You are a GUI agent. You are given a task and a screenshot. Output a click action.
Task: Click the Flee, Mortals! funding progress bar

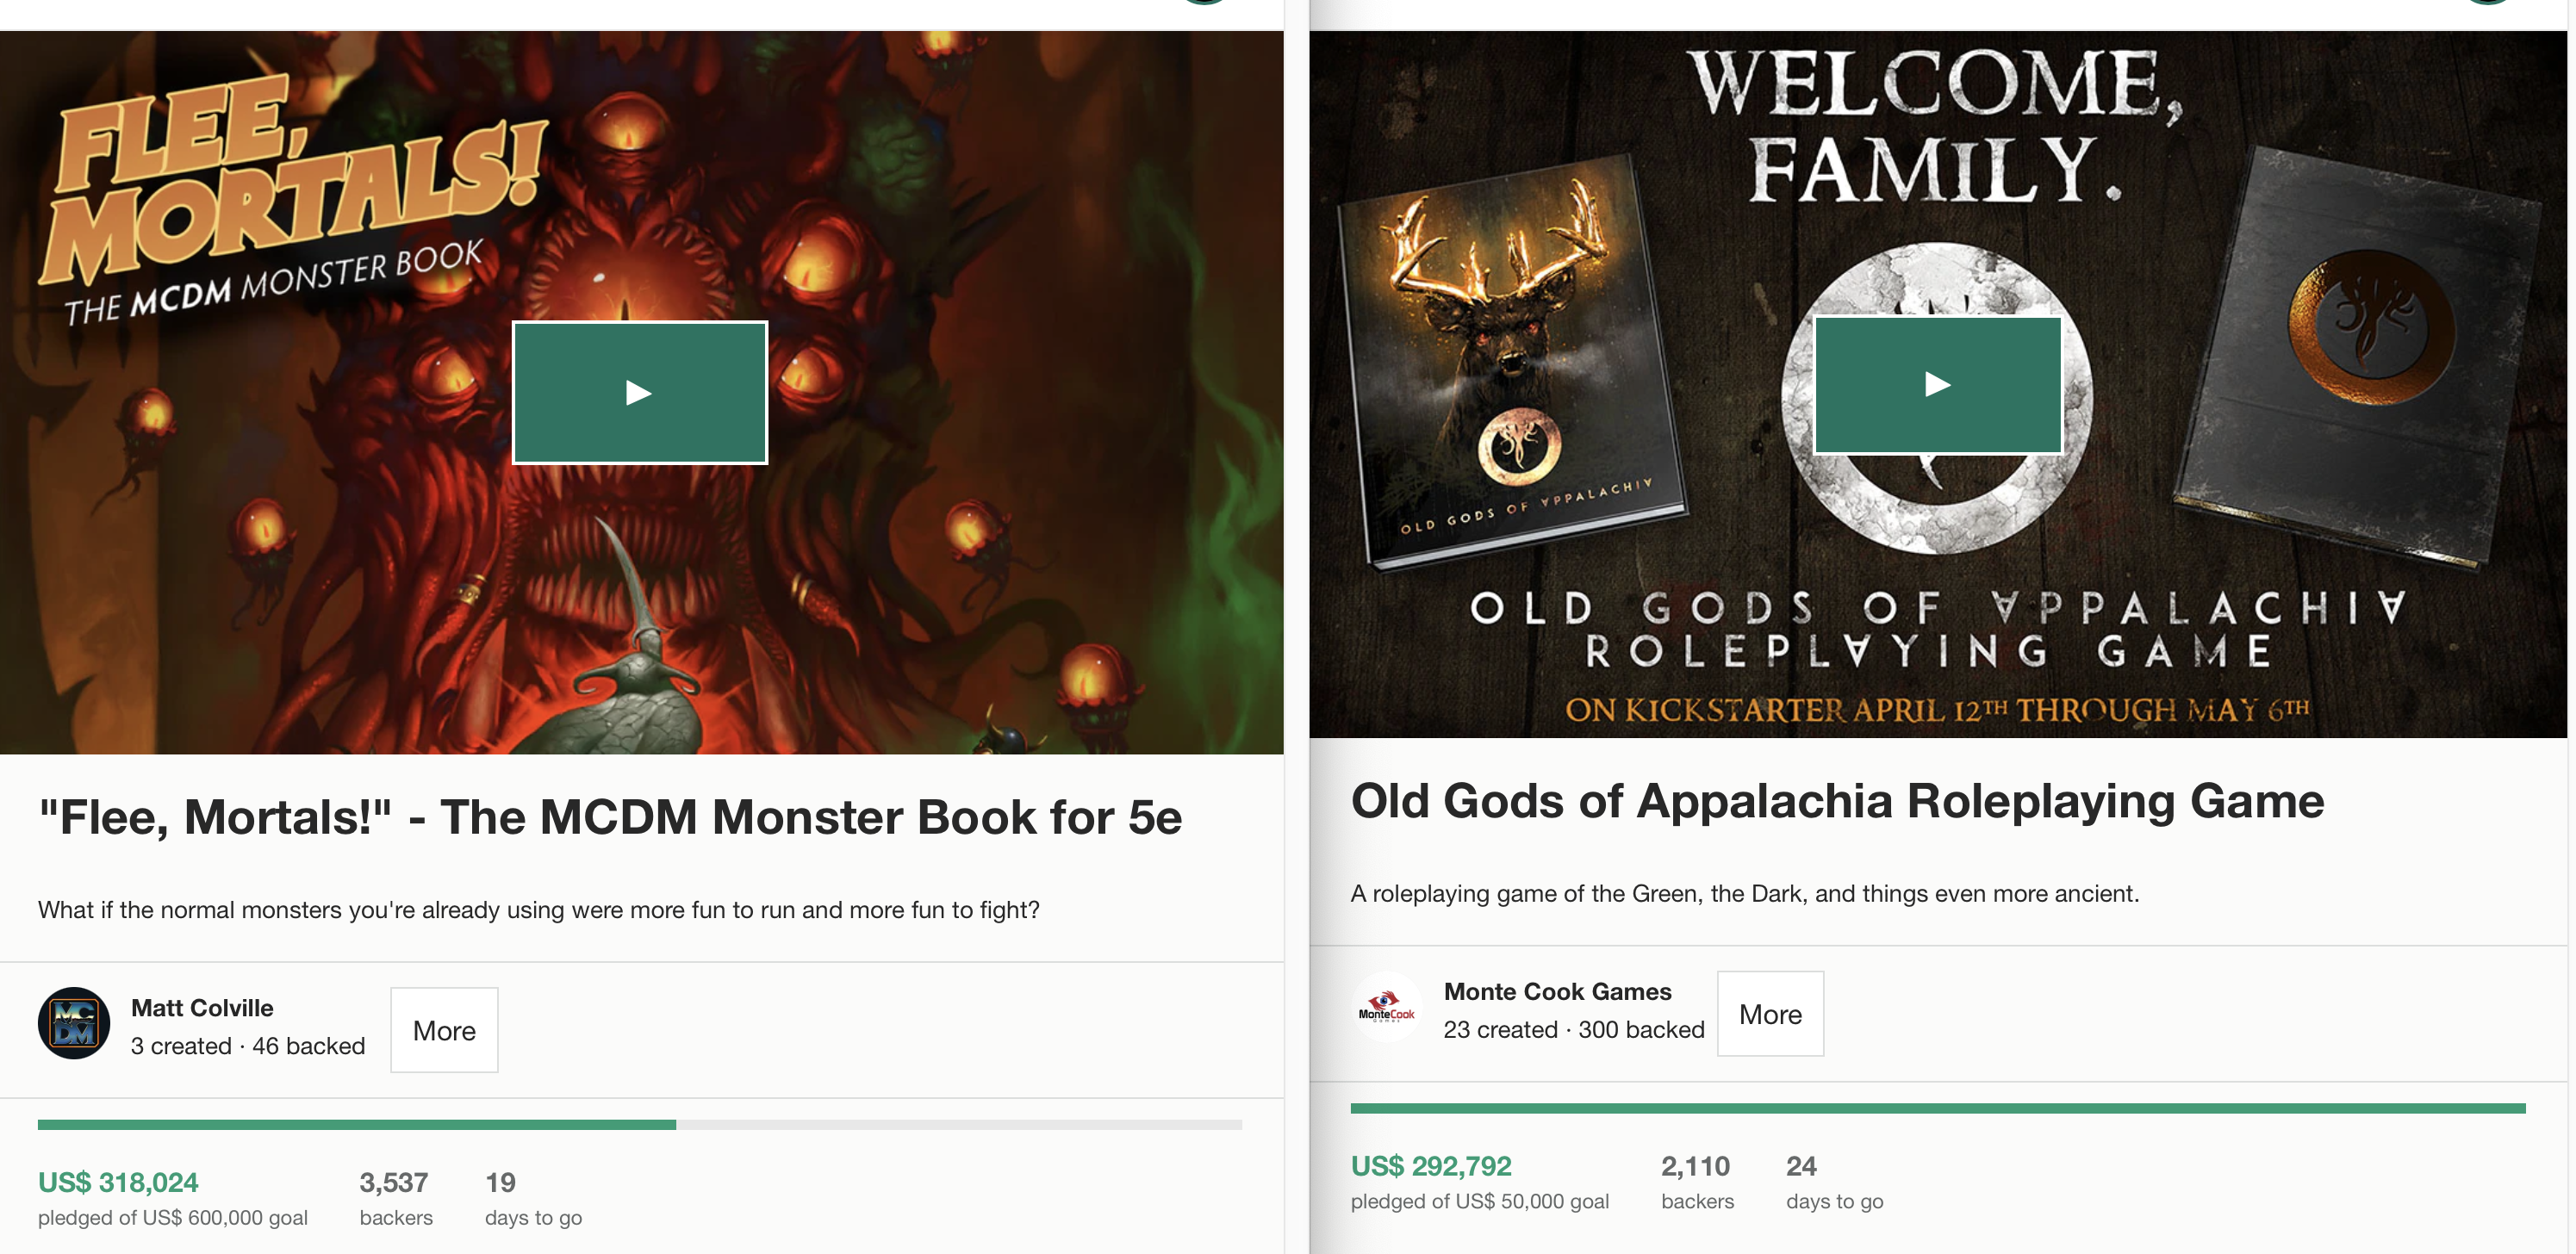[640, 1125]
